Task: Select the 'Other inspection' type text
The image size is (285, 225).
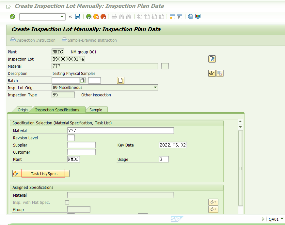Action: point(96,95)
